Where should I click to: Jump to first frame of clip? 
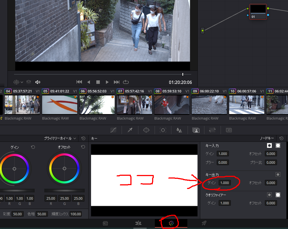pos(79,82)
